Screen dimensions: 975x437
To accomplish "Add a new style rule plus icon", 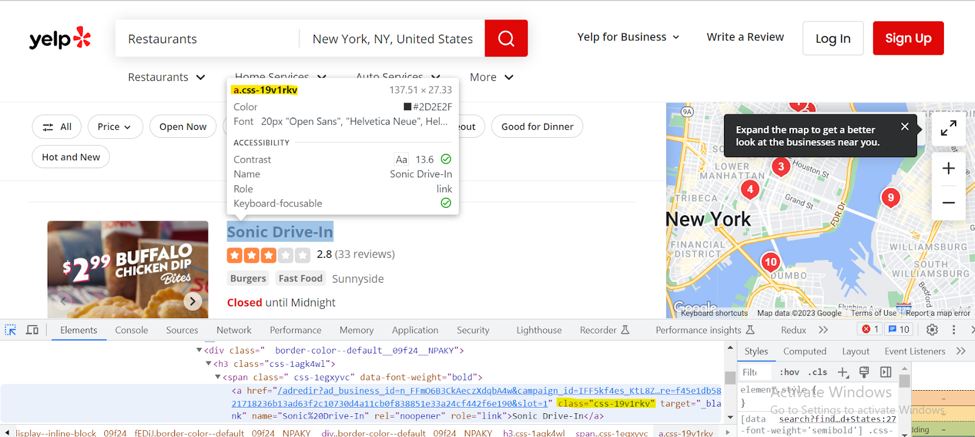I will click(843, 372).
